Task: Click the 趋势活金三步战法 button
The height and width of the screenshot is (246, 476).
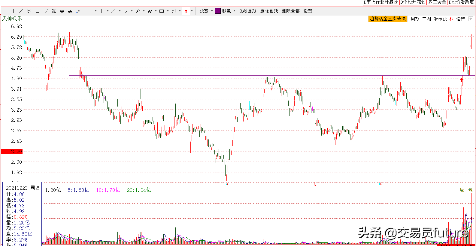Action: (387, 19)
